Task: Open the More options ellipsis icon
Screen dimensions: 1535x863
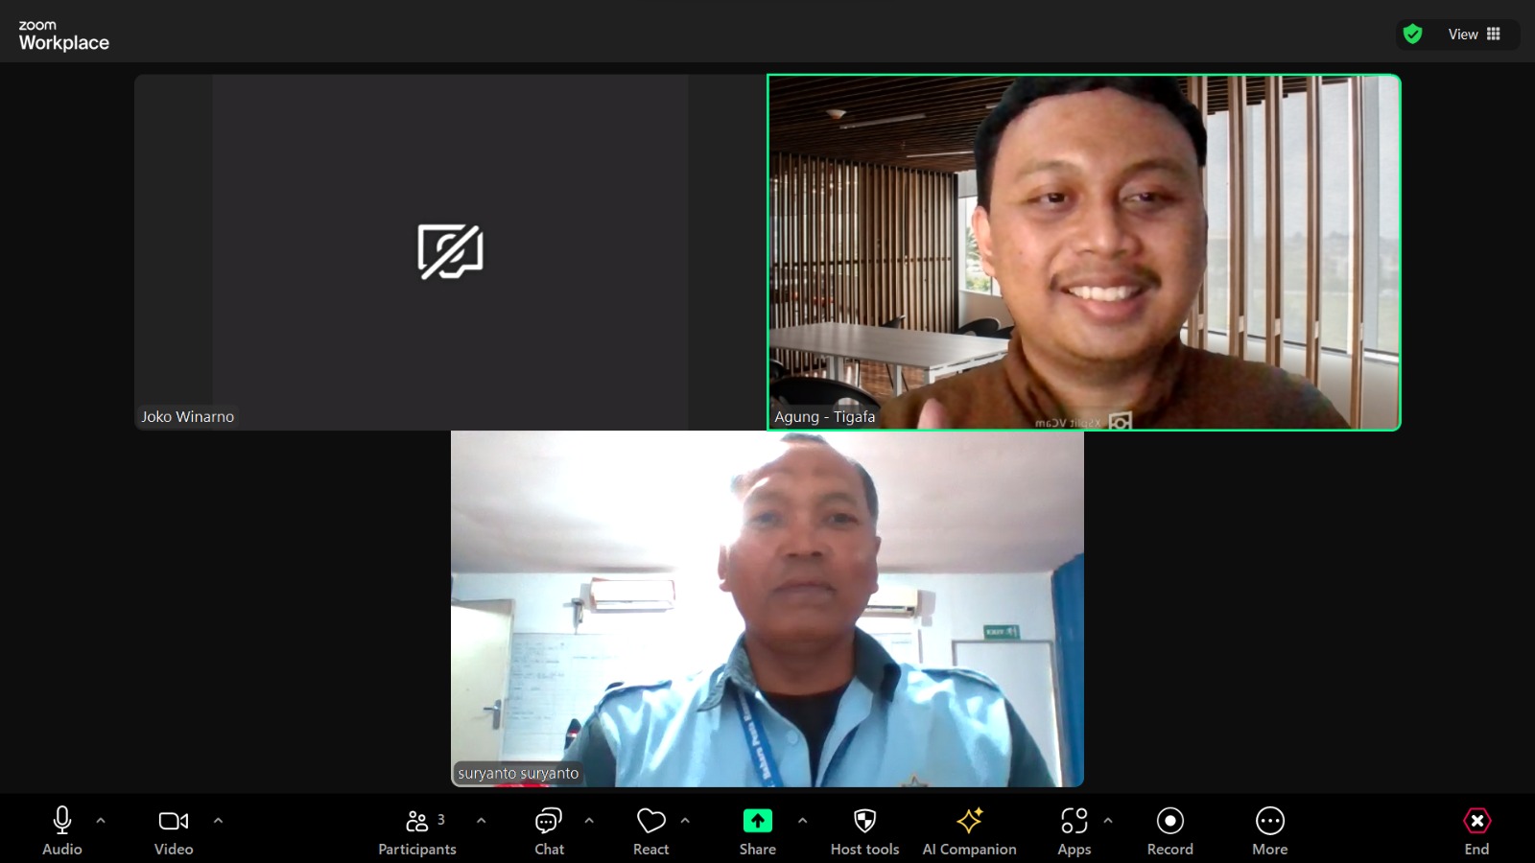Action: pos(1269,821)
